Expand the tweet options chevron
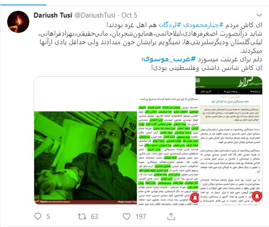 pos(259,15)
